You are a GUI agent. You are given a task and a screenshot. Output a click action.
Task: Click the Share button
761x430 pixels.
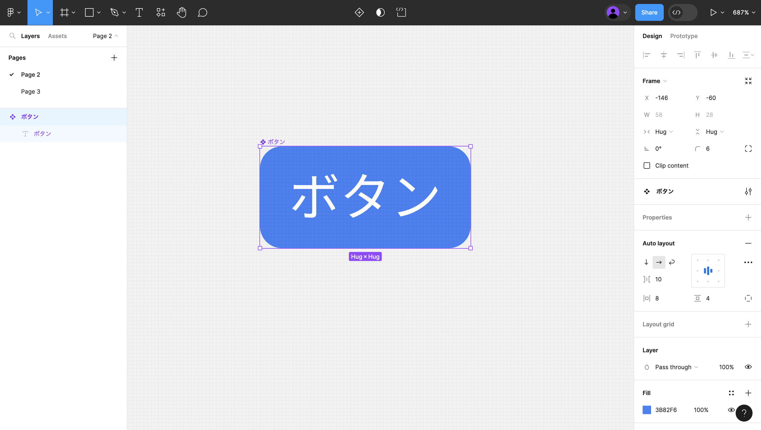(x=649, y=12)
